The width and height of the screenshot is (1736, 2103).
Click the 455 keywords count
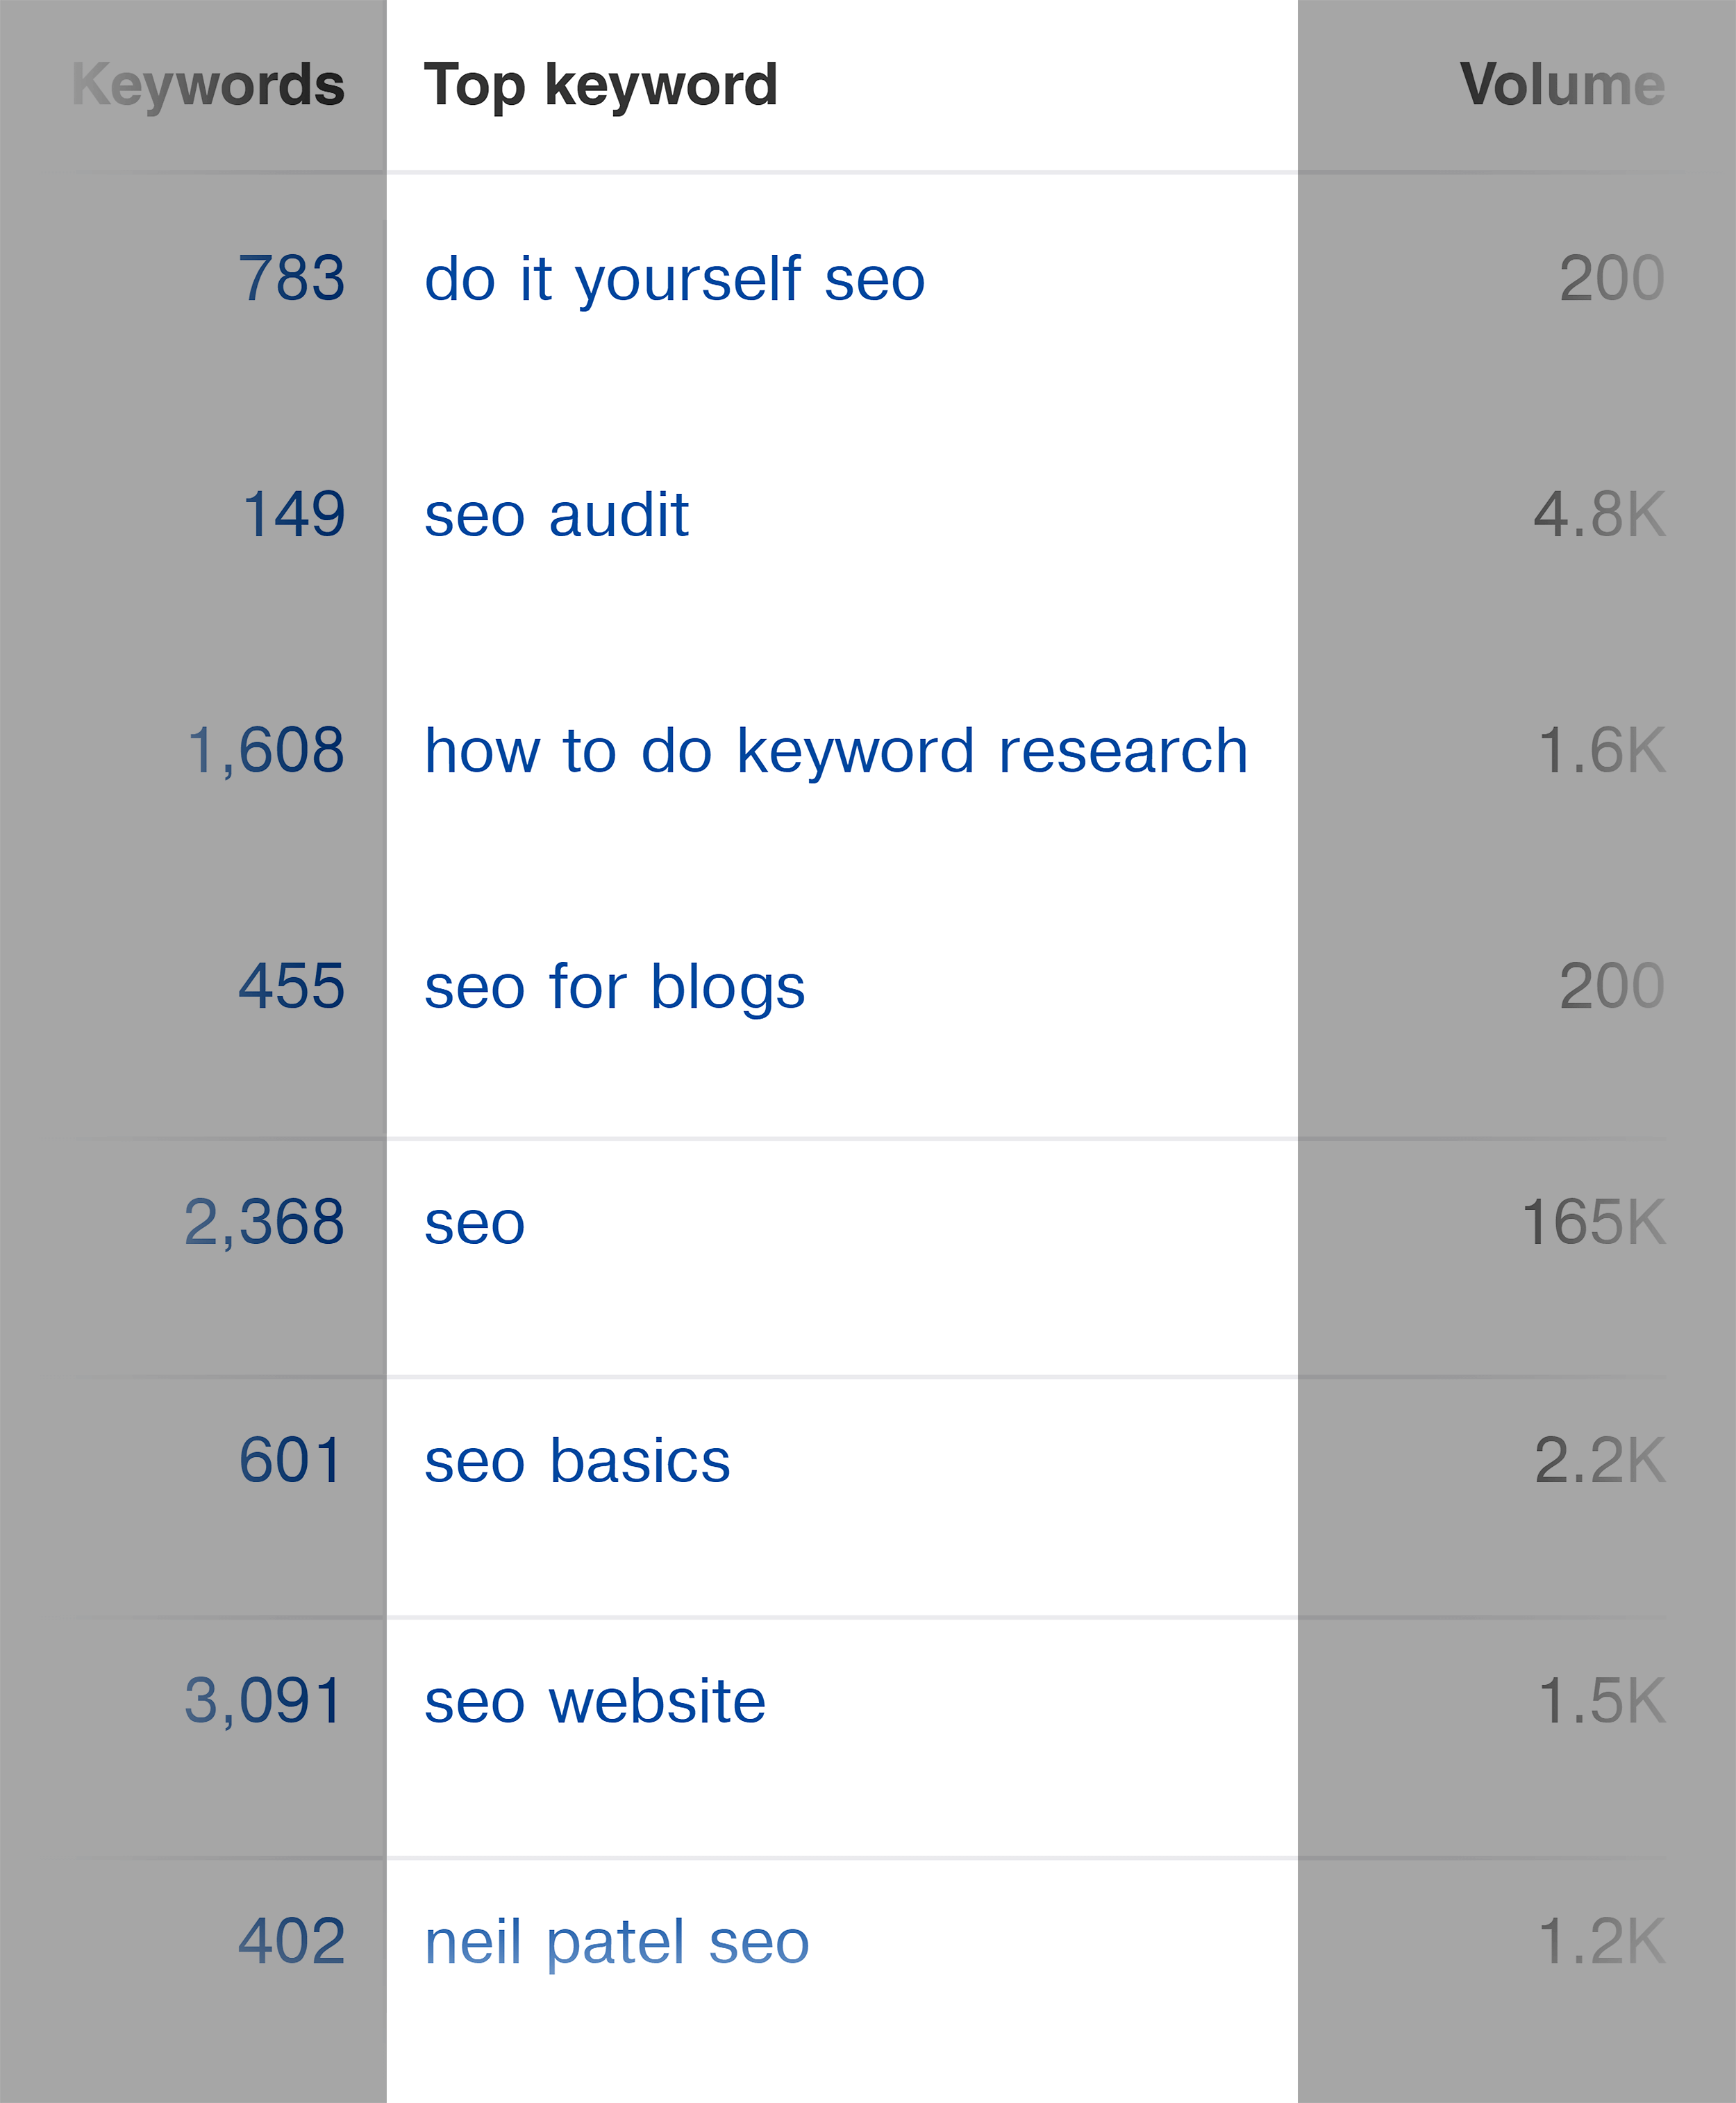(x=291, y=987)
